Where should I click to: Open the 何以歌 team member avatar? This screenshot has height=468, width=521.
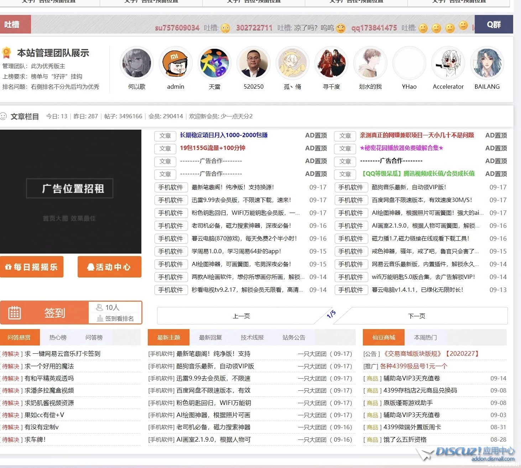[x=137, y=63]
